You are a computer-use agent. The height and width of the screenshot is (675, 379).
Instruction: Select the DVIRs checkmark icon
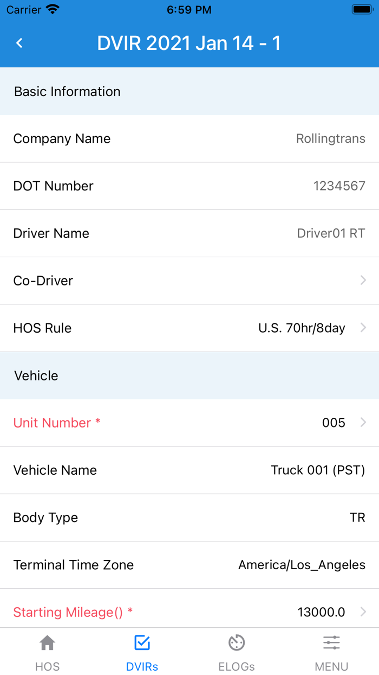point(142,642)
